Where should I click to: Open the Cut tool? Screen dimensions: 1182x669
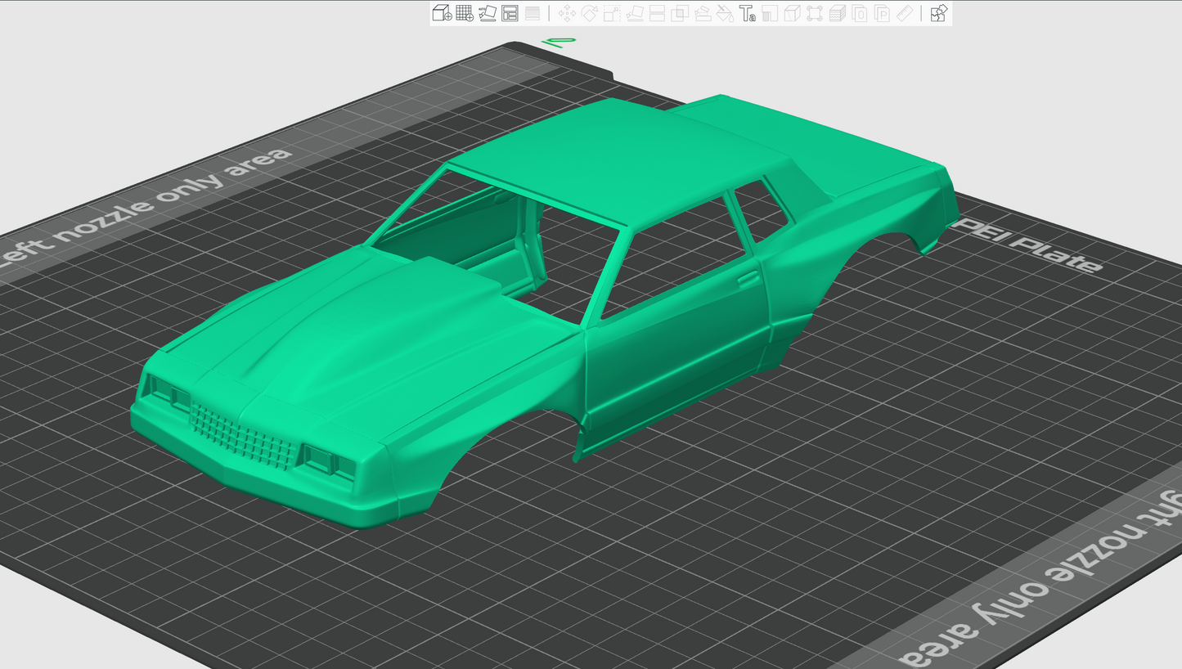657,13
